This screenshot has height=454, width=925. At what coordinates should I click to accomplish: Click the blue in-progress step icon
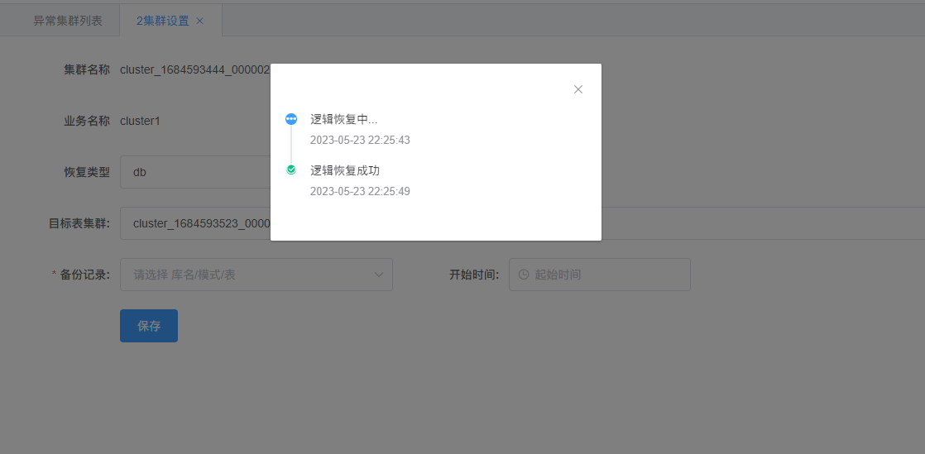click(291, 119)
